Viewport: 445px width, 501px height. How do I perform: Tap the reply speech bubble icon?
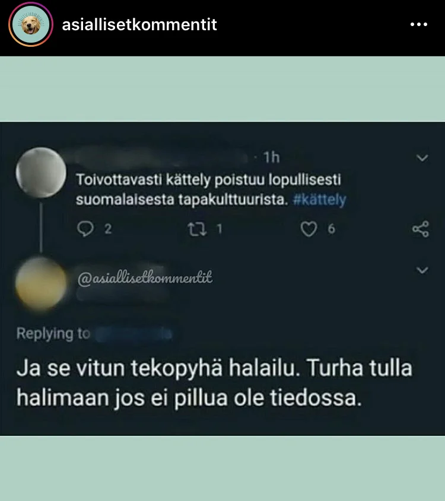(85, 229)
